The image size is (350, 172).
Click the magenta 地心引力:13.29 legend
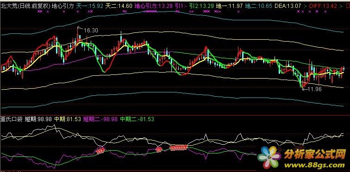[x=154, y=6]
